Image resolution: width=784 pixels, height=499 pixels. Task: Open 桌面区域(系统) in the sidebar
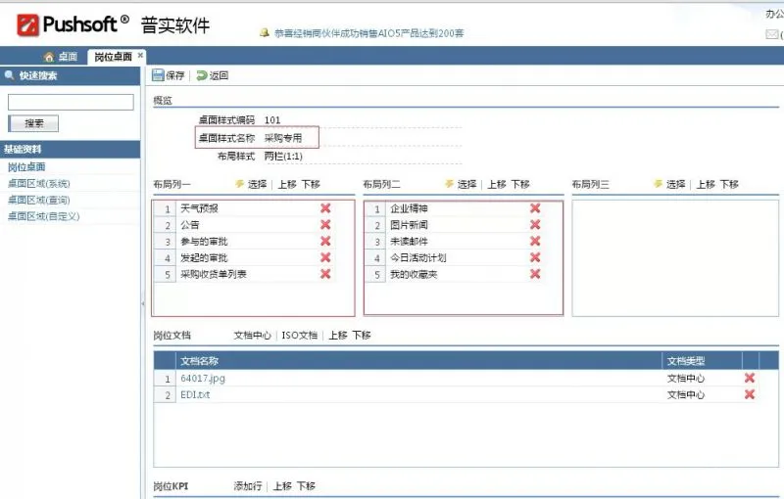[39, 184]
